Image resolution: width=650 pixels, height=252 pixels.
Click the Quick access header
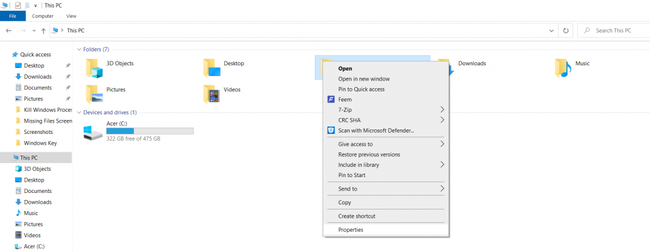36,55
